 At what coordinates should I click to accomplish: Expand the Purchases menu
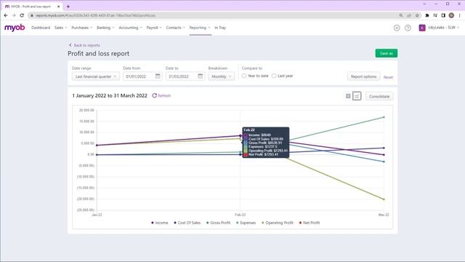click(82, 28)
